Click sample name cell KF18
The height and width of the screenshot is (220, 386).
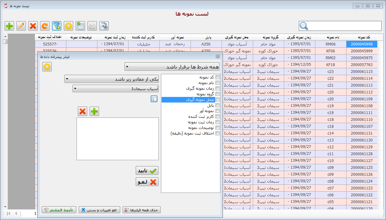(x=331, y=65)
